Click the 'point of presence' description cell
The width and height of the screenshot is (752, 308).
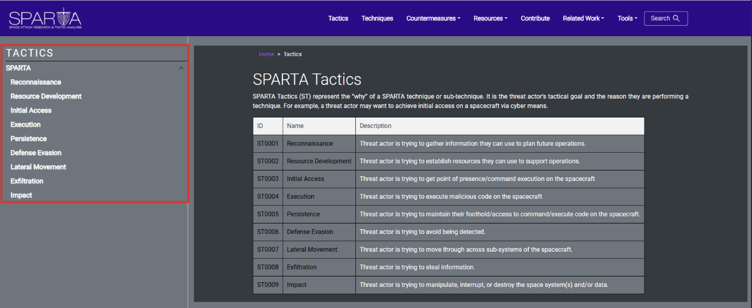click(x=500, y=179)
